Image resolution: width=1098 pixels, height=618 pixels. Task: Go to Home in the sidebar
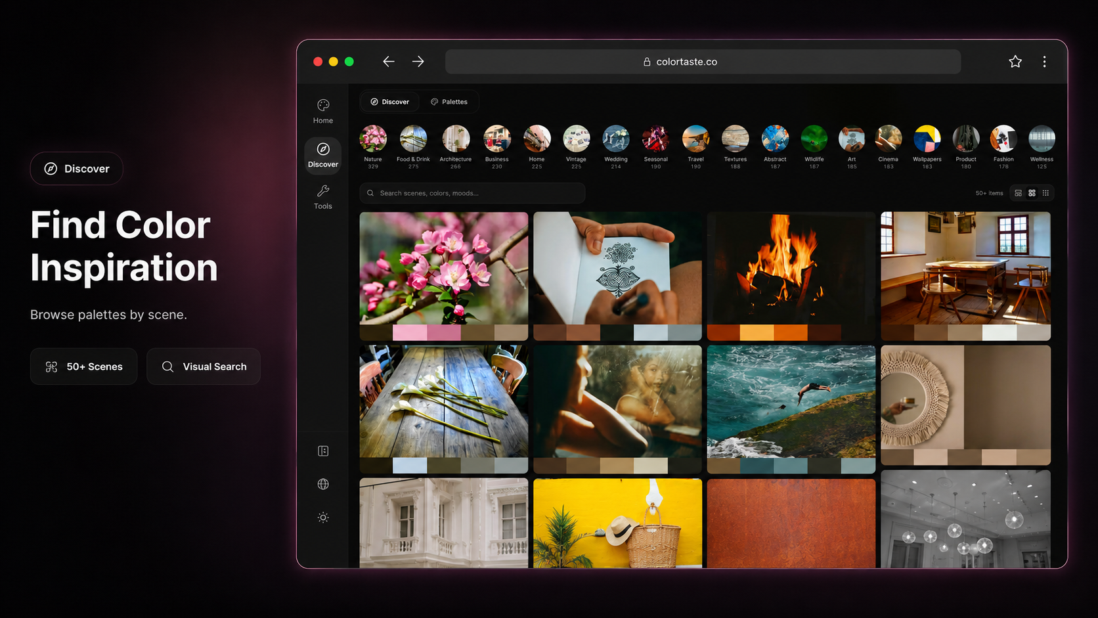point(323,112)
